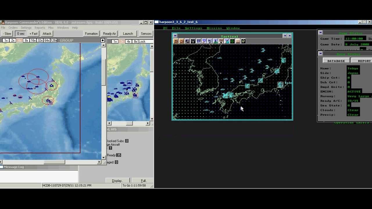Click the zoom out magnifier on Tactical toolbar
This screenshot has width=372, height=209.
(181, 41)
